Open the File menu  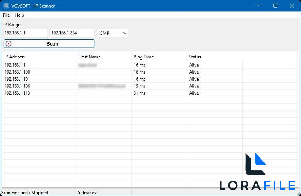click(6, 15)
